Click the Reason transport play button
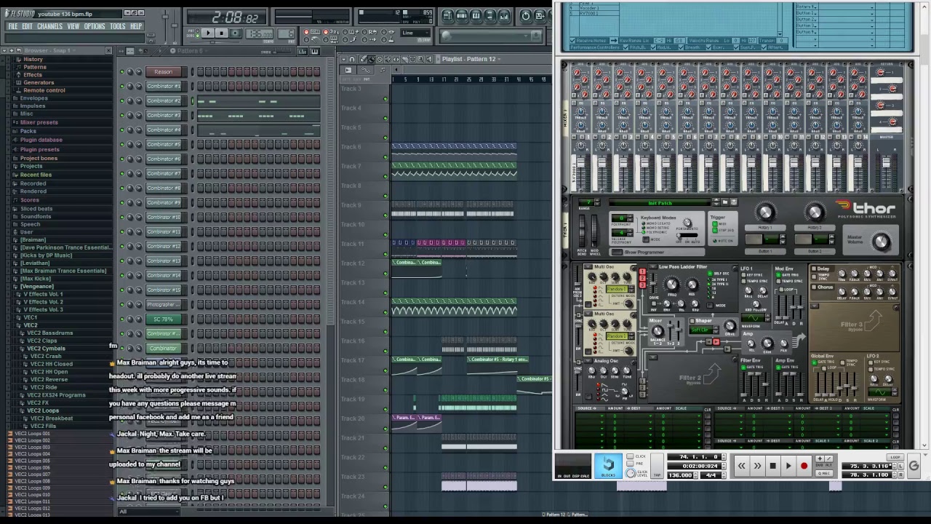Screen dimensions: 931x524 (788, 466)
